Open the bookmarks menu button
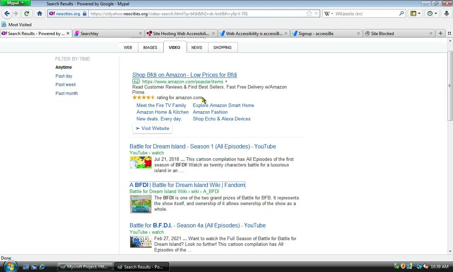453x272 pixels. pos(415,13)
